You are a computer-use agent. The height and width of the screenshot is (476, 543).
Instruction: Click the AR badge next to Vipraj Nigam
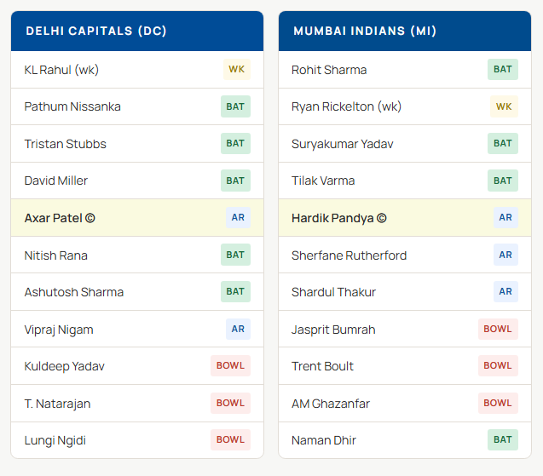coord(238,330)
